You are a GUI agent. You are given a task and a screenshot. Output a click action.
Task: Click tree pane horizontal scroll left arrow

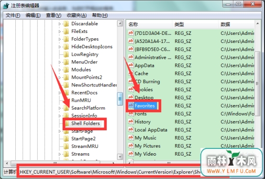pyautogui.click(x=7, y=163)
